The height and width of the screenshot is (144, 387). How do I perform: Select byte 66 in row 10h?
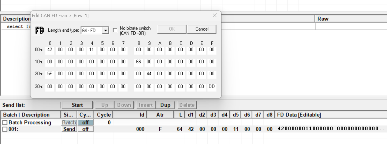coord(138,62)
